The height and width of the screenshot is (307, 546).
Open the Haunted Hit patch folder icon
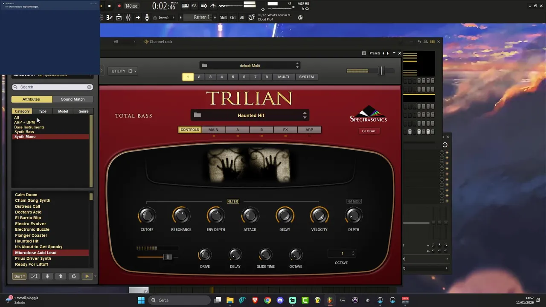coord(197,115)
